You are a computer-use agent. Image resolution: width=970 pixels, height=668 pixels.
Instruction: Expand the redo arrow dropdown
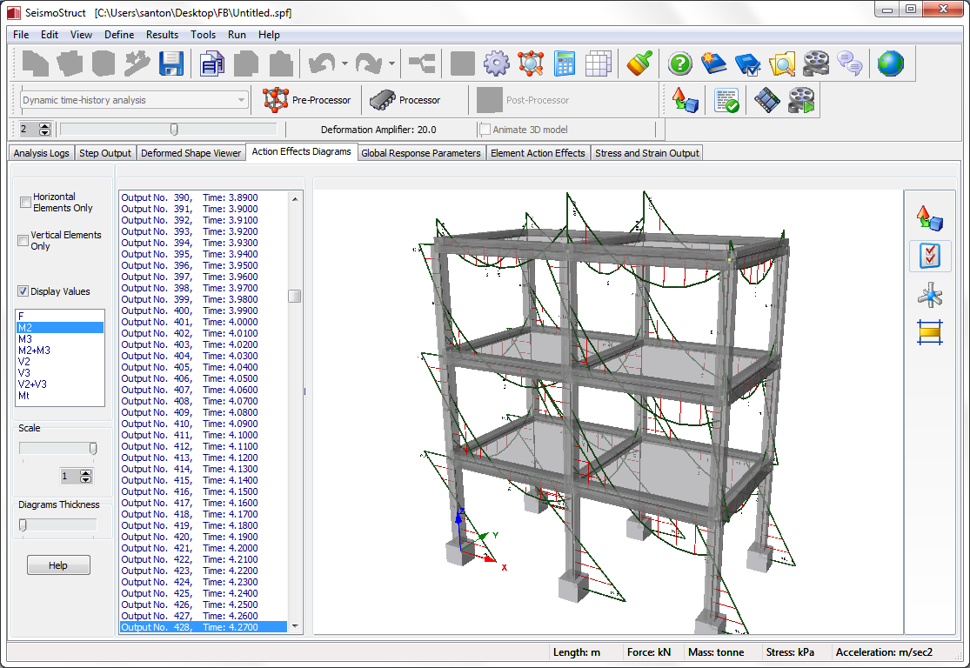click(x=391, y=63)
